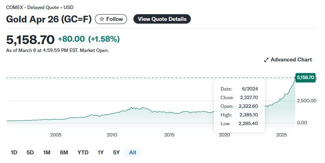Show the YTD chart range
Image resolution: width=325 pixels, height=163 pixels.
coord(83,152)
